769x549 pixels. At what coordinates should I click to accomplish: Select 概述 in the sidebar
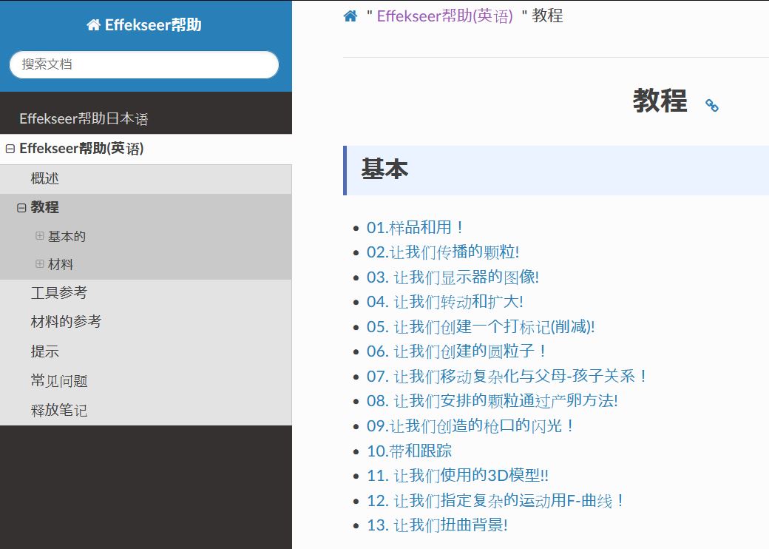click(44, 178)
